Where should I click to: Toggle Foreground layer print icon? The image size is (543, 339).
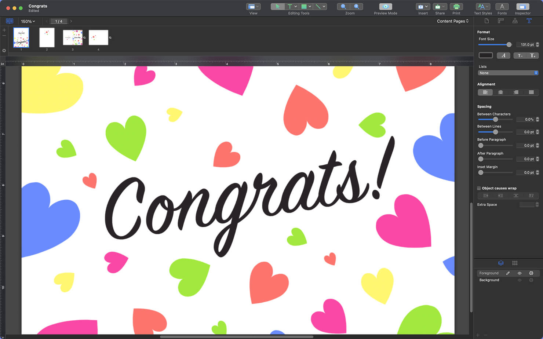pyautogui.click(x=531, y=273)
